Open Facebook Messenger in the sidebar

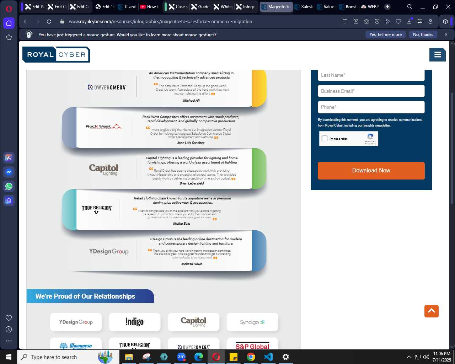(9, 172)
